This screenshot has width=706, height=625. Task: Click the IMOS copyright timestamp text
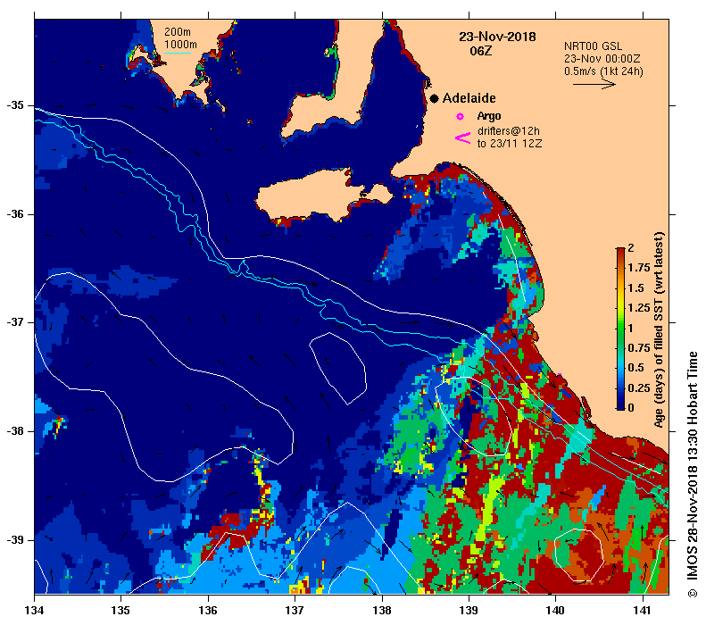(692, 475)
